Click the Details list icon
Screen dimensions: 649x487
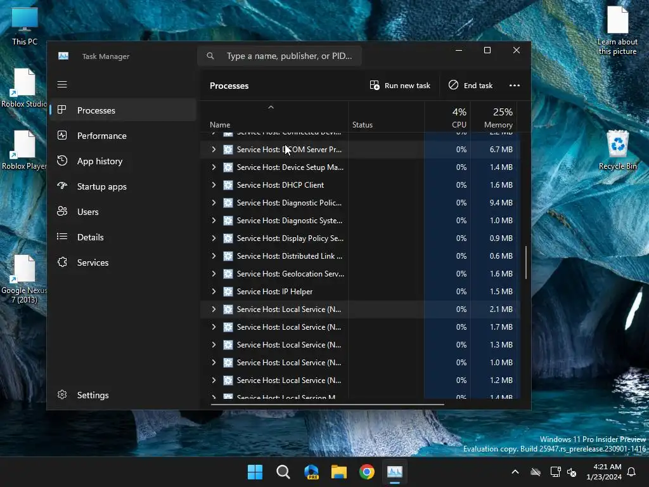[62, 237]
